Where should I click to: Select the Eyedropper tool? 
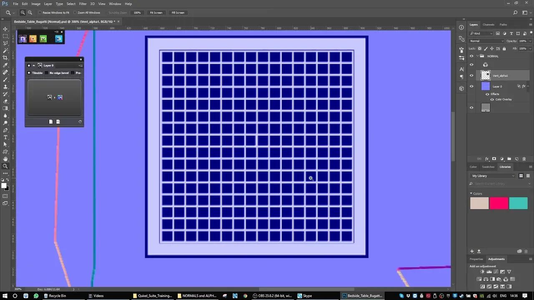pyautogui.click(x=5, y=65)
